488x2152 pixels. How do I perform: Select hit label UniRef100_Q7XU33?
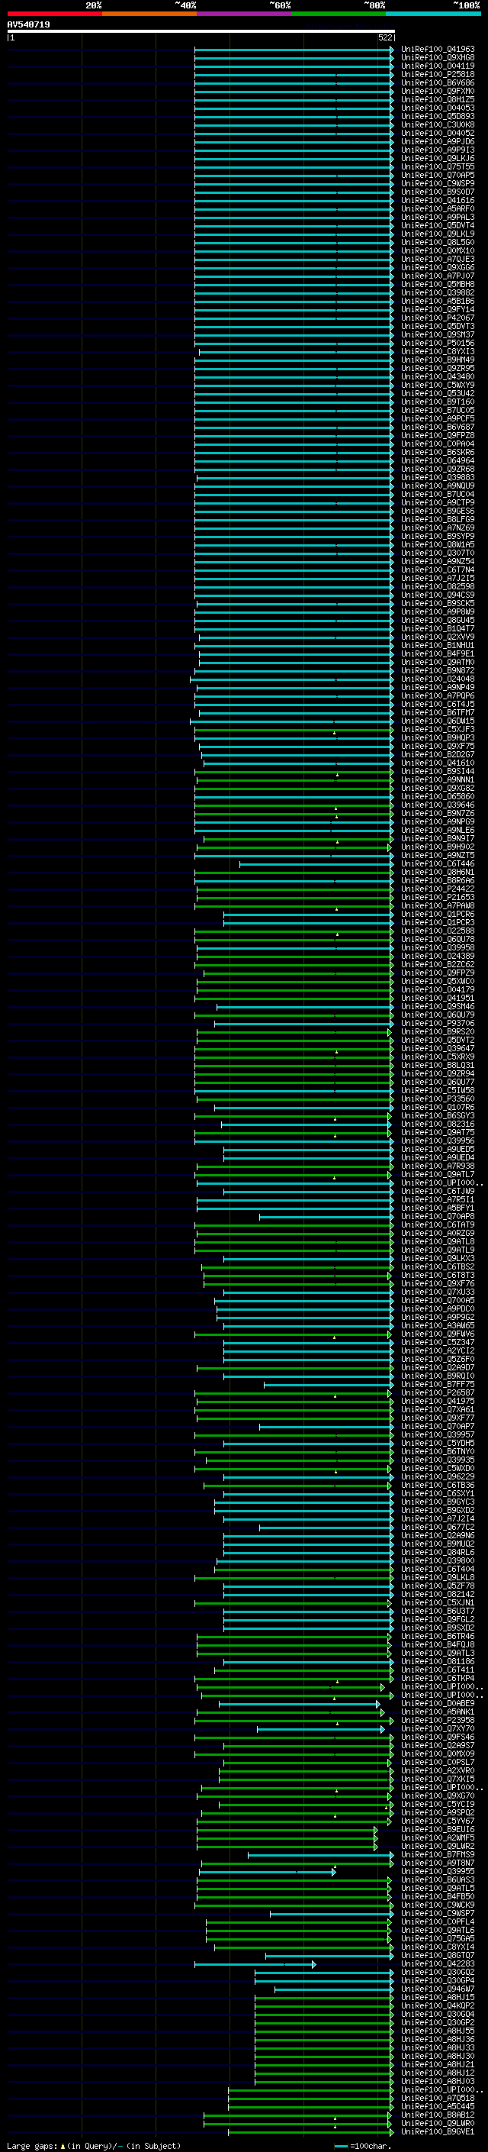point(438,1292)
